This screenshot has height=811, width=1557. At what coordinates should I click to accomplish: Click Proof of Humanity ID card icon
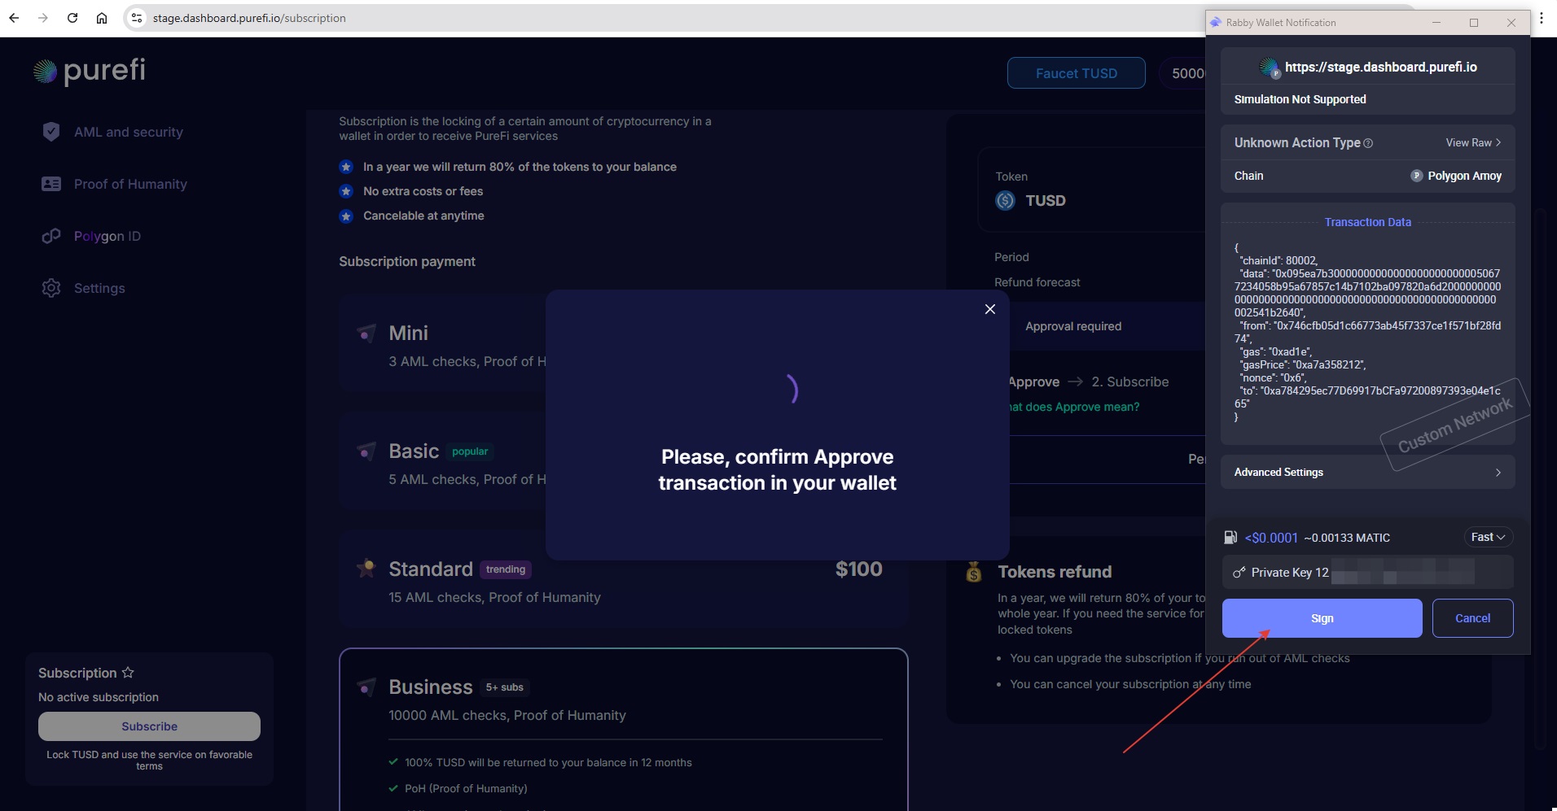point(51,184)
